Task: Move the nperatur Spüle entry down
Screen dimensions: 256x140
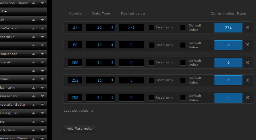Action: tap(43, 105)
